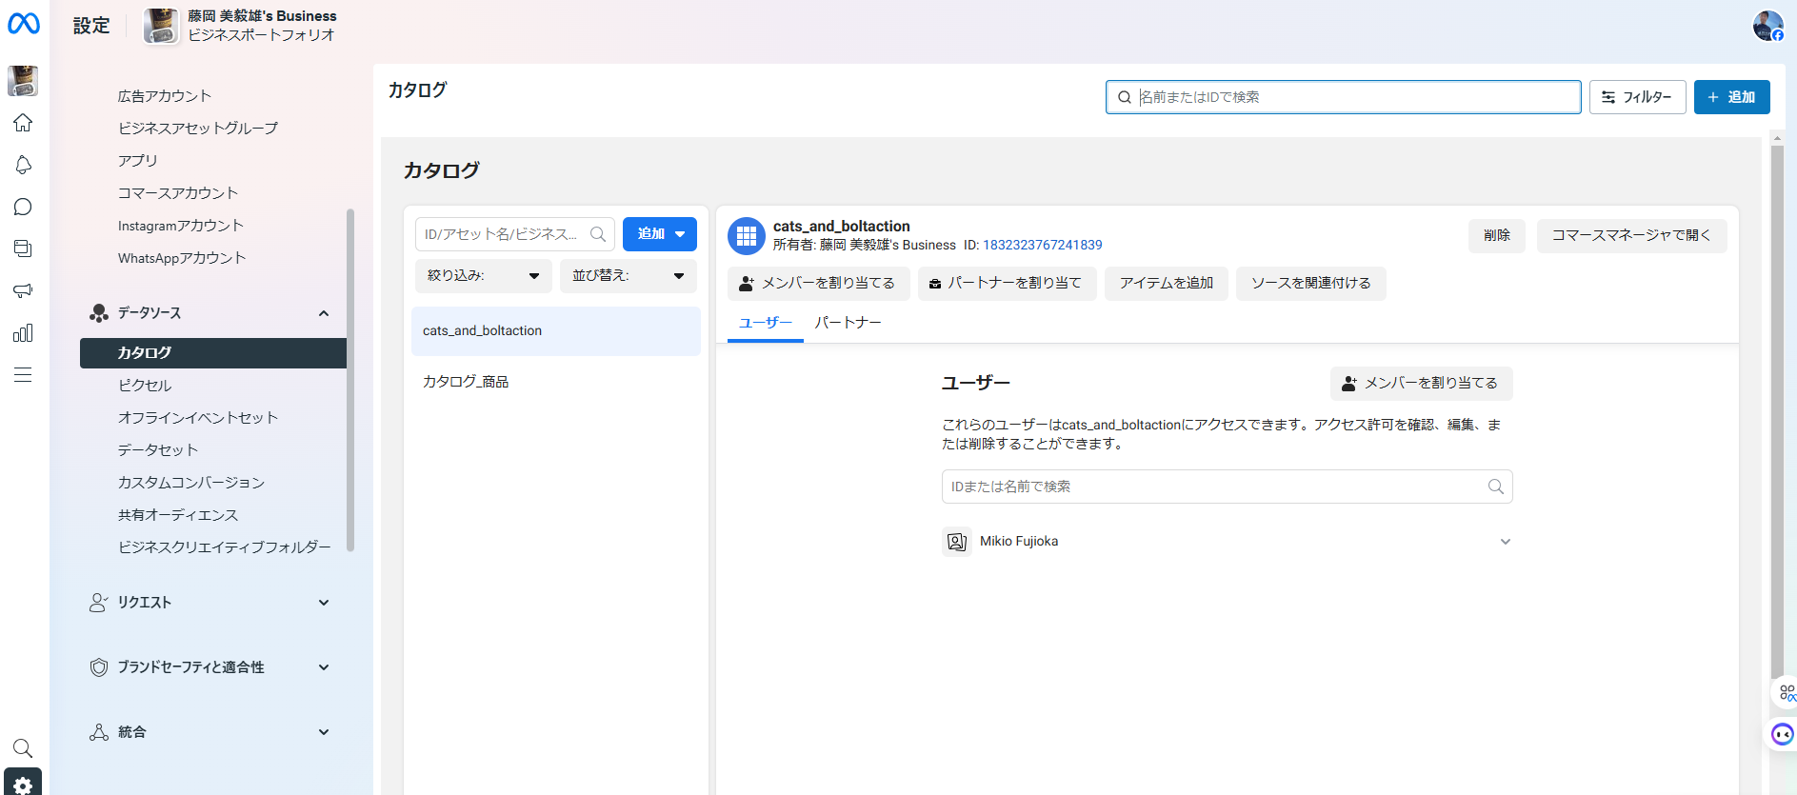
Task: Open オフラインイベントセット in sidebar
Action: (198, 418)
